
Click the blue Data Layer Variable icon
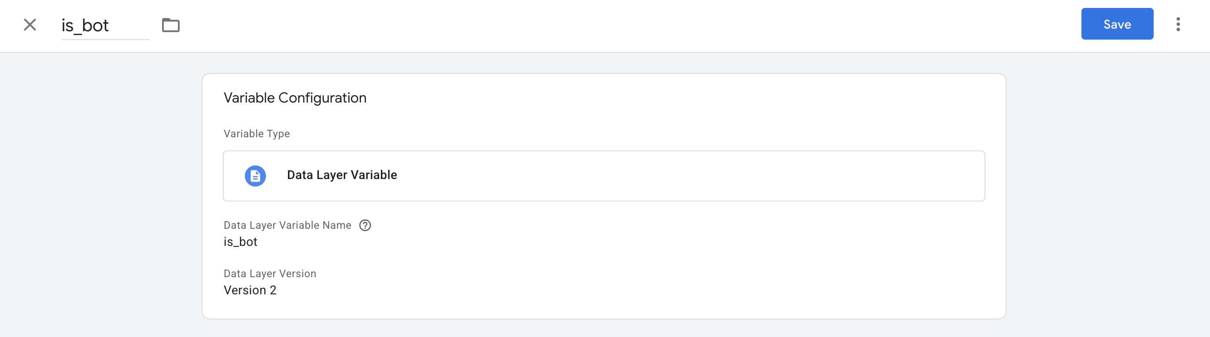pos(255,176)
